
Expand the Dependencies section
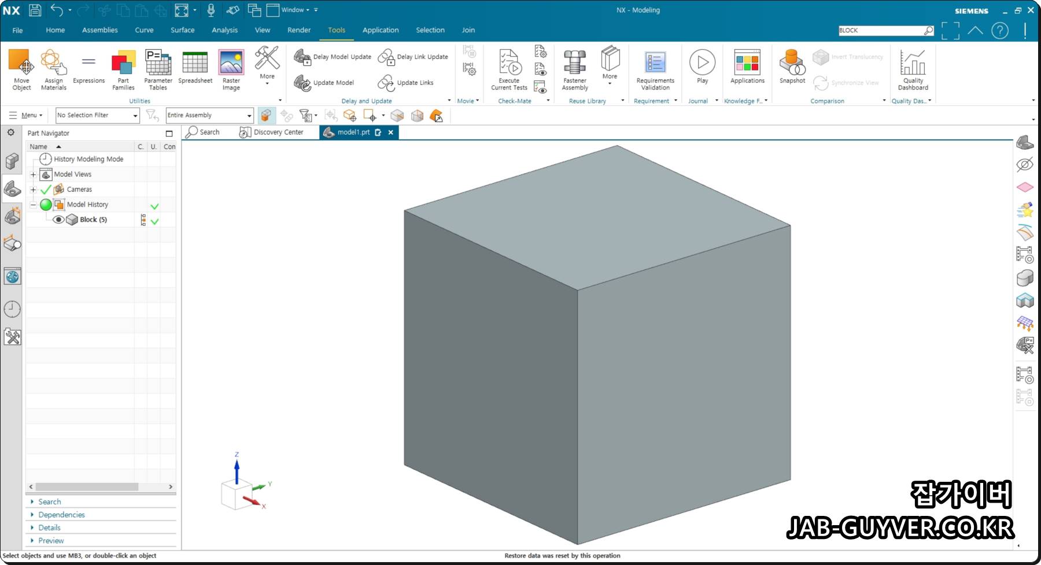click(x=61, y=515)
